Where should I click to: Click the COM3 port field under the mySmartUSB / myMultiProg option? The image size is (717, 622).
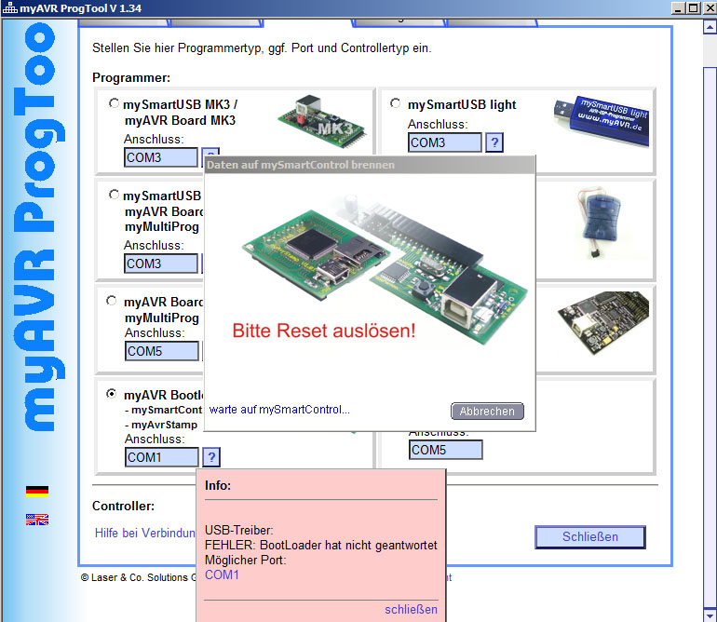(x=161, y=264)
